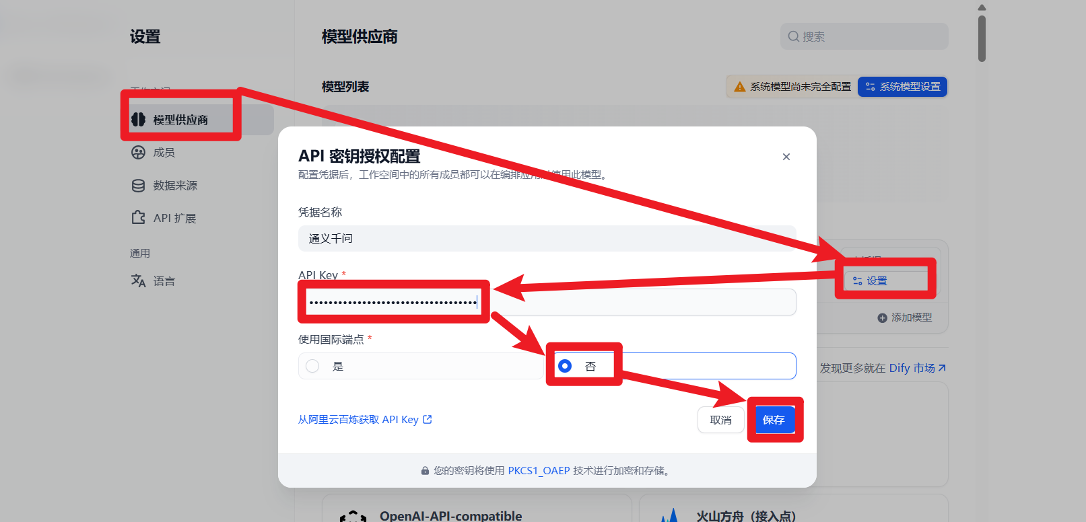Click 添加模型 on the provider card
This screenshot has width=1086, height=522.
(905, 318)
